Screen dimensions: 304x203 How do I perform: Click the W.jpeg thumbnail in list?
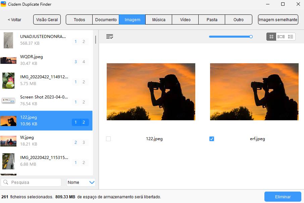tap(8, 141)
